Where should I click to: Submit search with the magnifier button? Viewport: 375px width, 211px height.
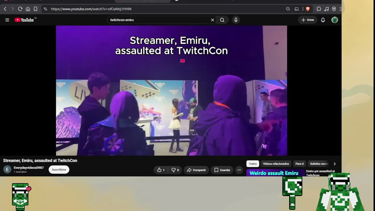pyautogui.click(x=222, y=20)
